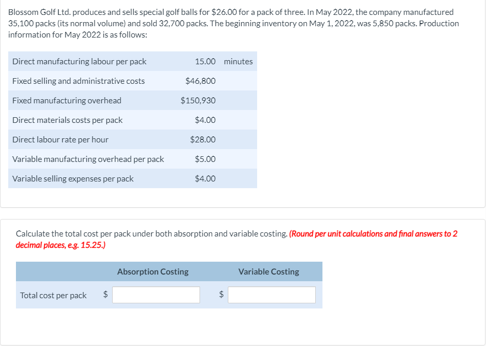The width and height of the screenshot is (486, 346).
Task: Select the '$5.00' value
Action: 205,159
